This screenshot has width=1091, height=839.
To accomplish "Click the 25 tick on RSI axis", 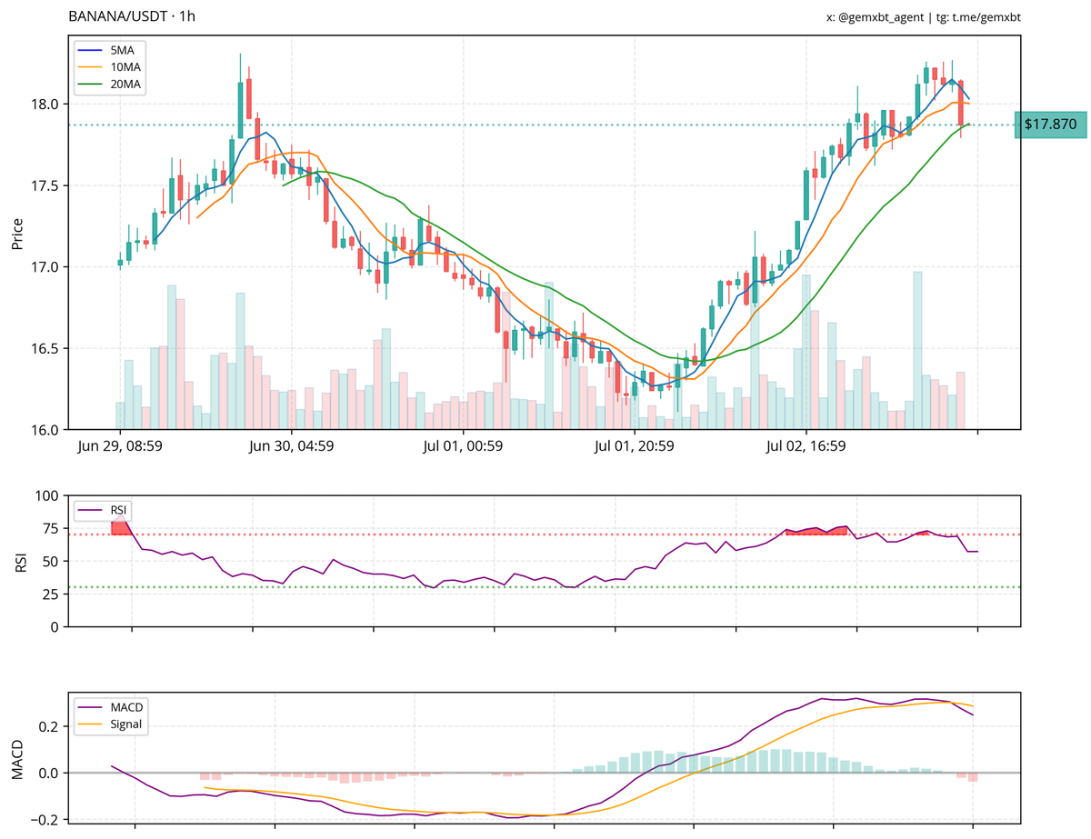I will [x=50, y=594].
